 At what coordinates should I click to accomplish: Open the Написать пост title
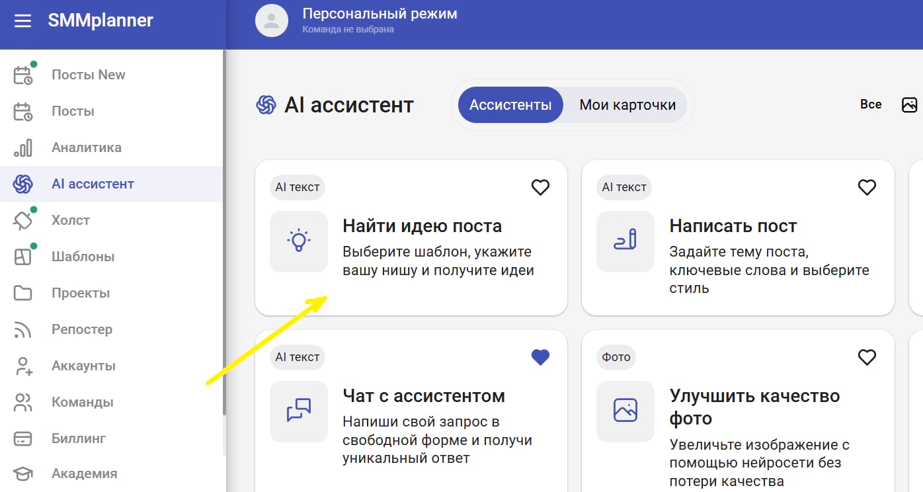[x=733, y=226]
